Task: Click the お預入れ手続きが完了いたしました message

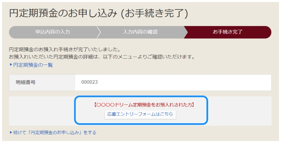Action: 65,49
